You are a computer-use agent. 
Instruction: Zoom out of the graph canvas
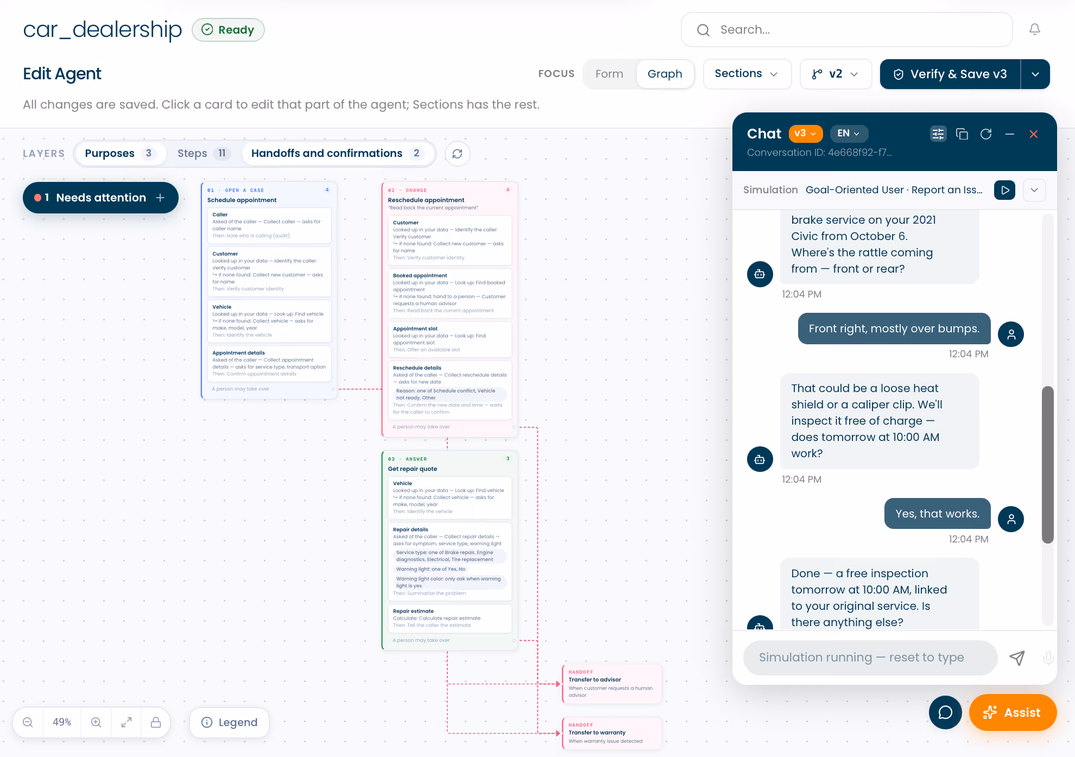28,722
